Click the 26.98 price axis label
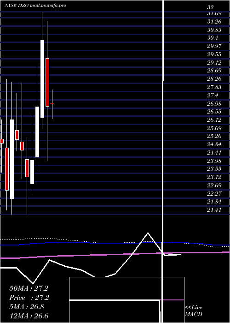This screenshot has height=323, width=230. pos(214,103)
